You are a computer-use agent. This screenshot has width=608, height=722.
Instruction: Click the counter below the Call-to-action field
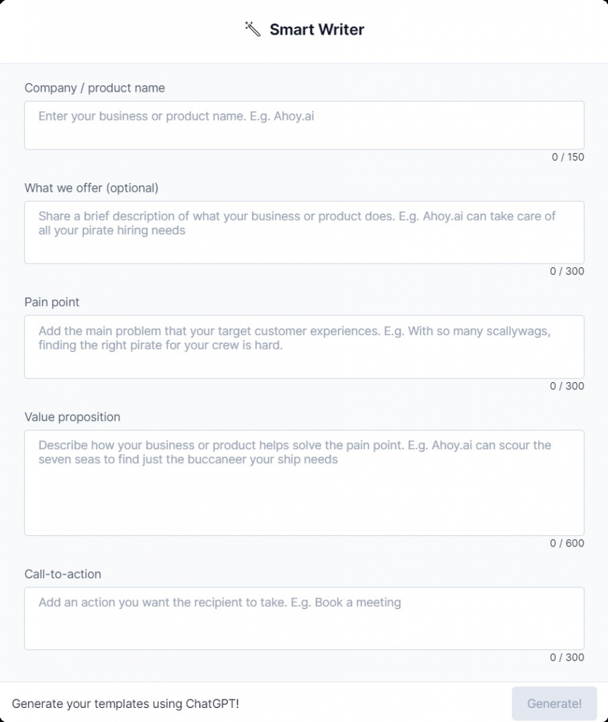coord(567,658)
